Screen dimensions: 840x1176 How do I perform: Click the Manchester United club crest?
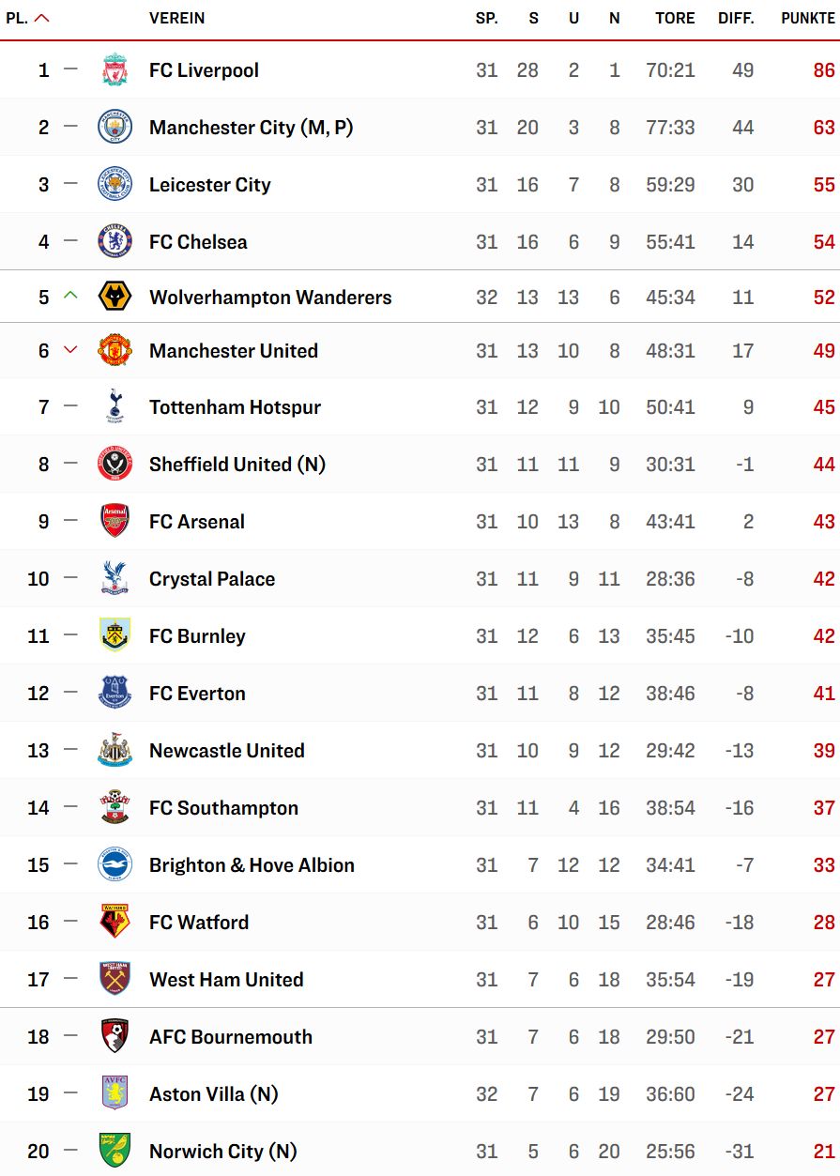pos(115,350)
